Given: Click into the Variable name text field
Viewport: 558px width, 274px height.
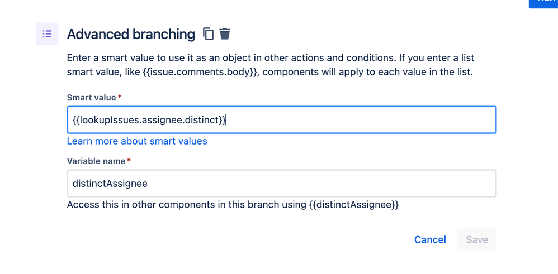Looking at the screenshot, I should click(281, 184).
